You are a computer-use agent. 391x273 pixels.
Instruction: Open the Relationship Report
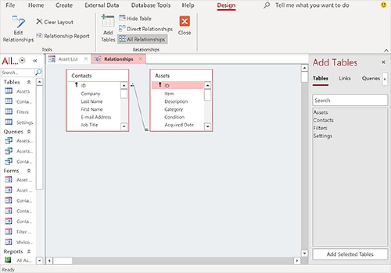point(63,36)
